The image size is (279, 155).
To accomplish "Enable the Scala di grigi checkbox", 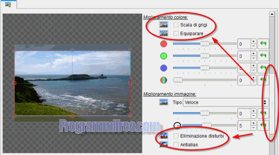I will coord(176,25).
